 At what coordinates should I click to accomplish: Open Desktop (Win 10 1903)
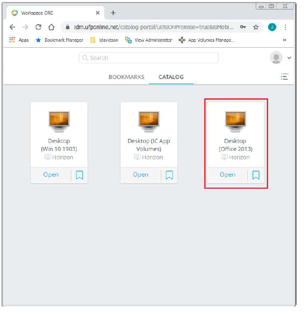click(x=51, y=175)
